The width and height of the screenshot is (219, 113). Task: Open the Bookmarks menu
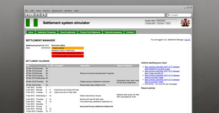pyautogui.click(x=57, y=11)
